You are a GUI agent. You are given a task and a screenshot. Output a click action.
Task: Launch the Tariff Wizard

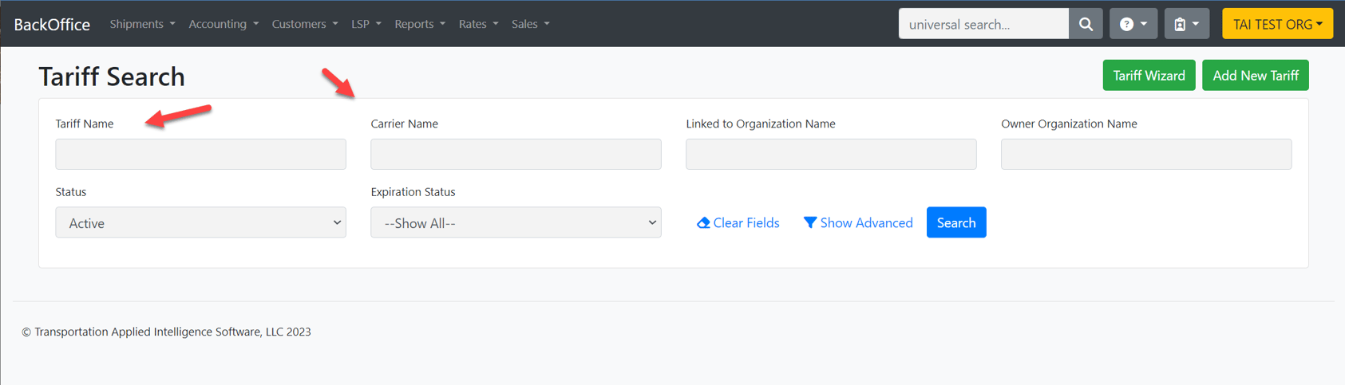pyautogui.click(x=1149, y=76)
